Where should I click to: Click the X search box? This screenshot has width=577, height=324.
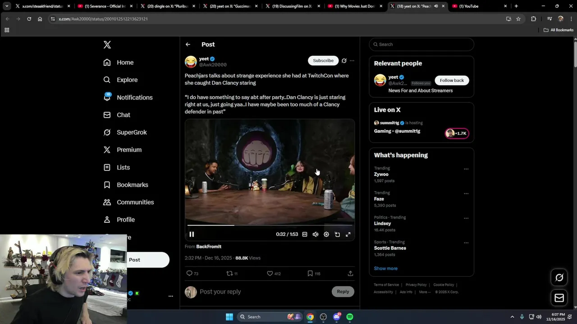click(x=421, y=45)
